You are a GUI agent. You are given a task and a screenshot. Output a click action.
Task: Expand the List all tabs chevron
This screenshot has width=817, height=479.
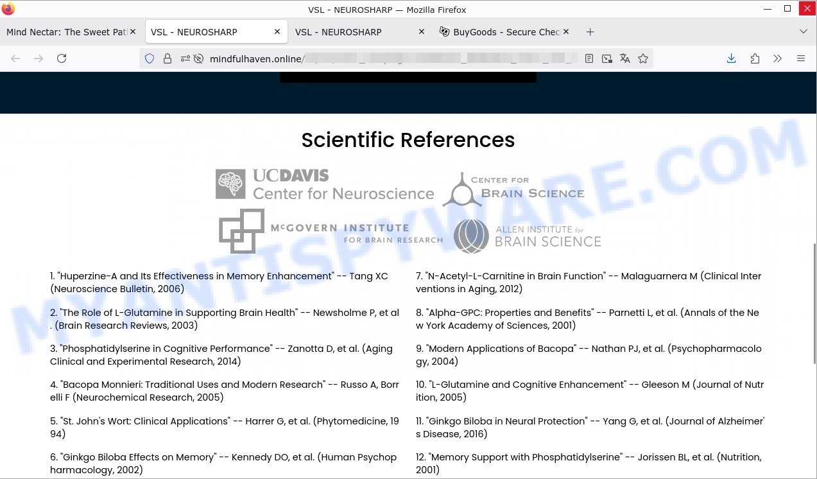point(804,31)
